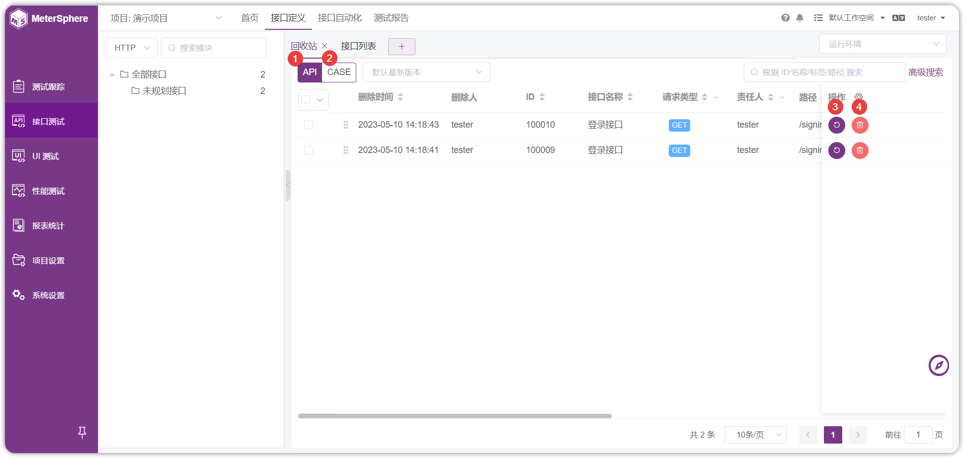Switch to the 回收站 tab
This screenshot has height=458, width=964.
coord(304,46)
